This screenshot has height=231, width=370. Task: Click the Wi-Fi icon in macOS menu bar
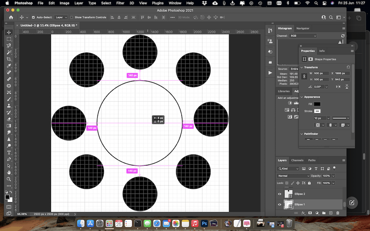tap(307, 3)
